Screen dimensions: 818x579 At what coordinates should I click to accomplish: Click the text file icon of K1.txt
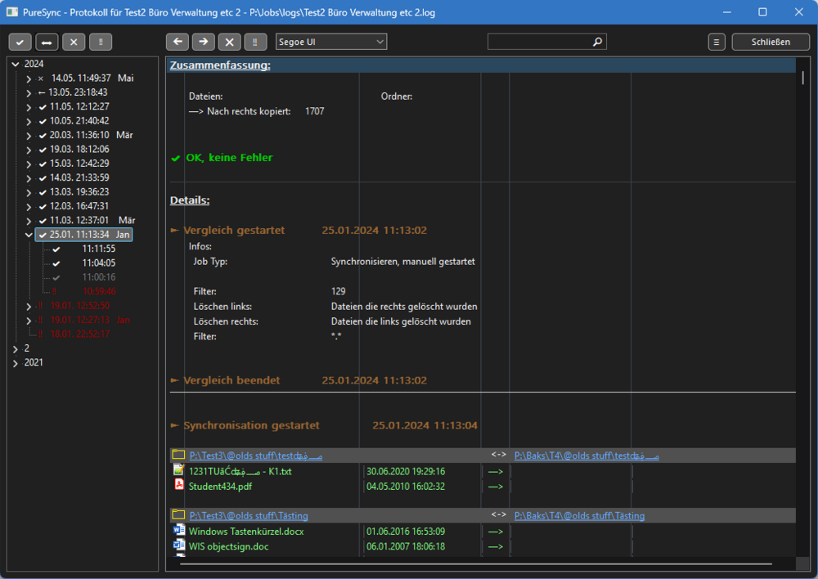pos(179,470)
